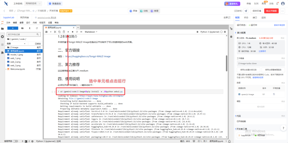Switch to 训练 mode tab
This screenshot has height=143, width=288.
click(144, 11)
